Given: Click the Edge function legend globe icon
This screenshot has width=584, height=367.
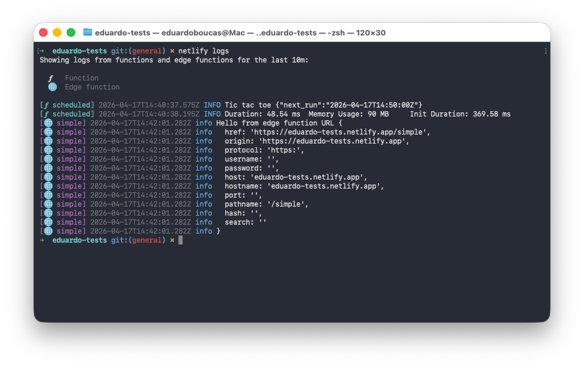Looking at the screenshot, I should pyautogui.click(x=52, y=87).
